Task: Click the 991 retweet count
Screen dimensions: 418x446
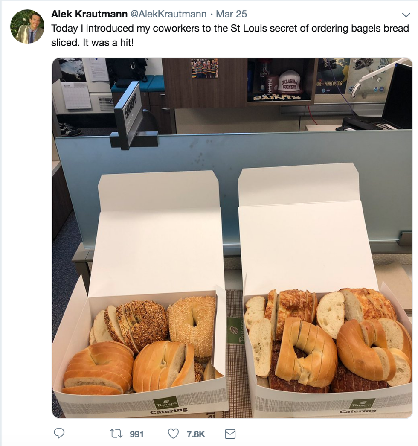Action: [x=136, y=434]
